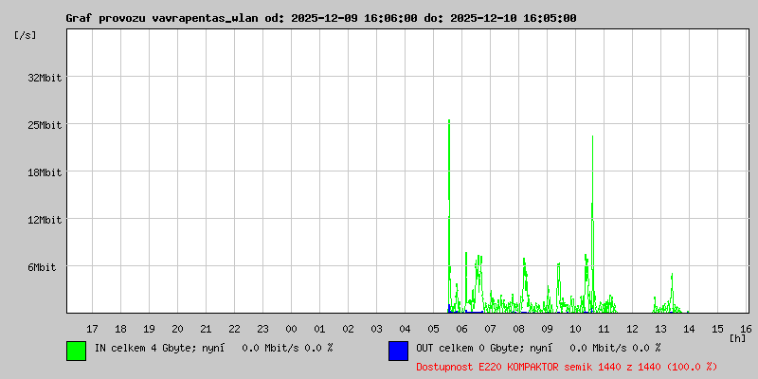Click the blue OUT legend color swatch
This screenshot has height=379, width=758.
pyautogui.click(x=398, y=351)
